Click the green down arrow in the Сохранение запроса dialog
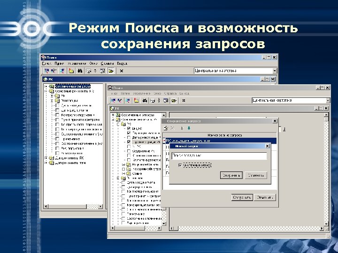Image resolution: width=338 pixels, height=253 pixels. pyautogui.click(x=189, y=128)
